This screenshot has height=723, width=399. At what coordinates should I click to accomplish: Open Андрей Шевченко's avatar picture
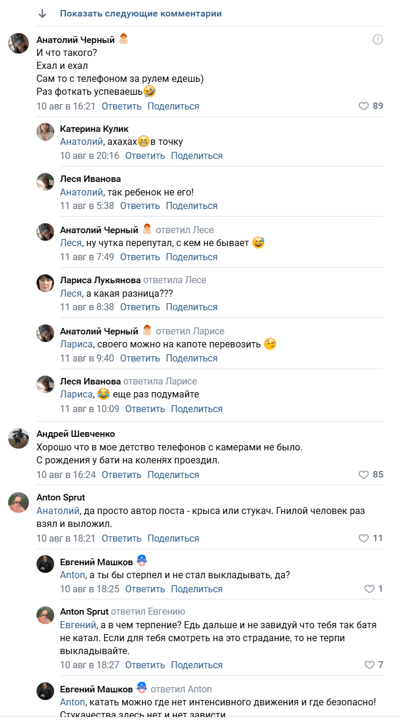[x=19, y=438]
